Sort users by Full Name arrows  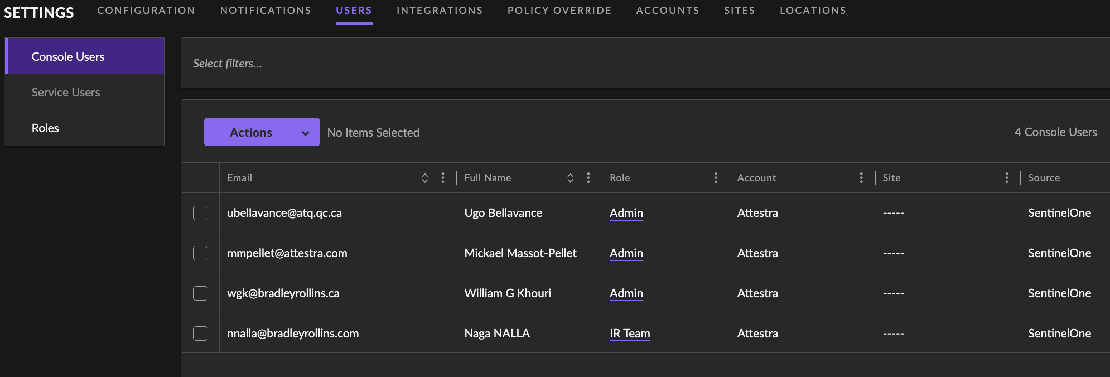(570, 178)
